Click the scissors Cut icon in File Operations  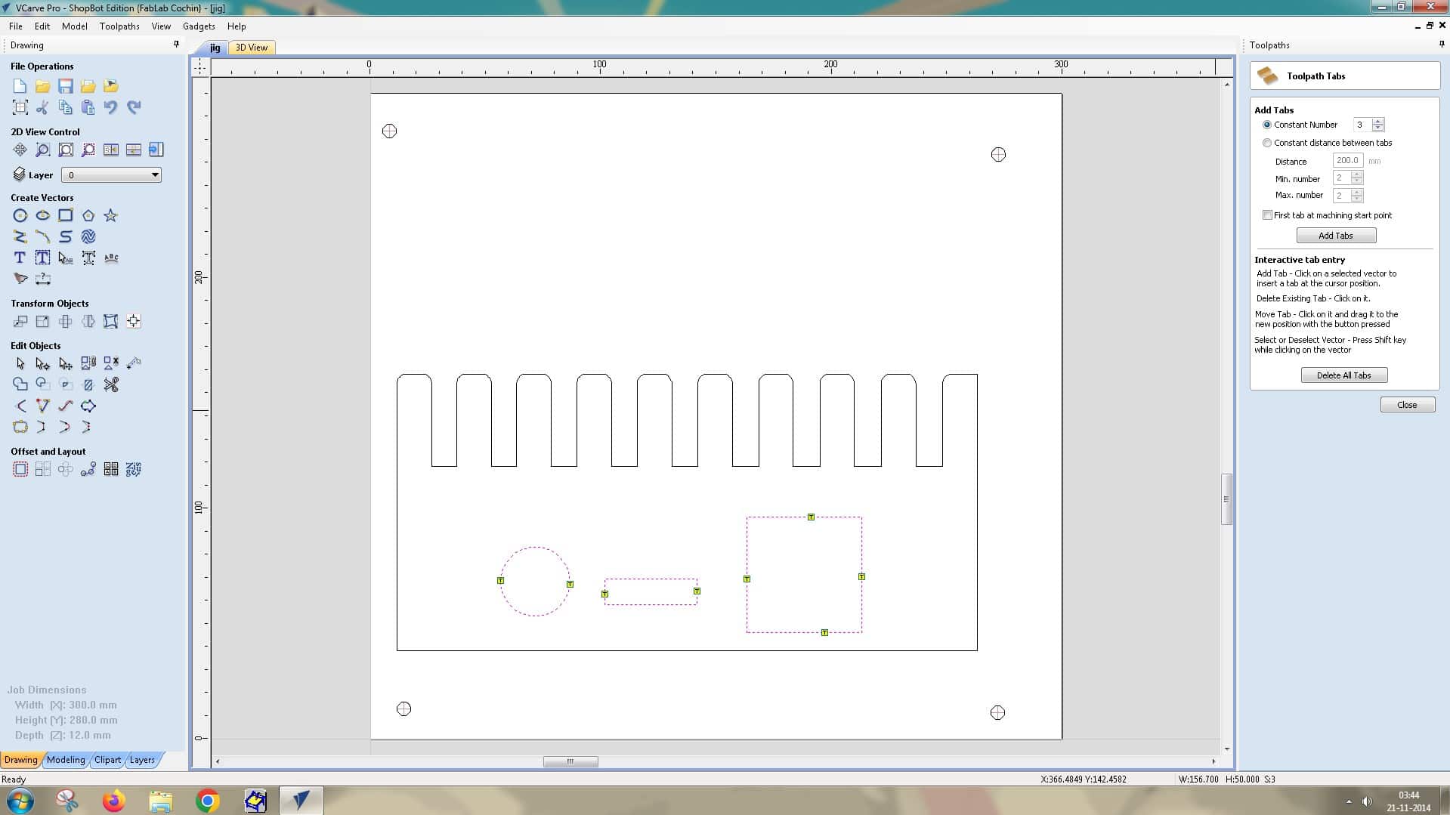point(43,107)
